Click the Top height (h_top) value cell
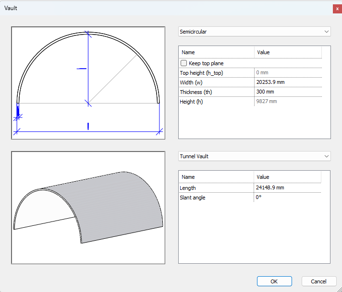This screenshot has height=292, width=342. click(287, 73)
